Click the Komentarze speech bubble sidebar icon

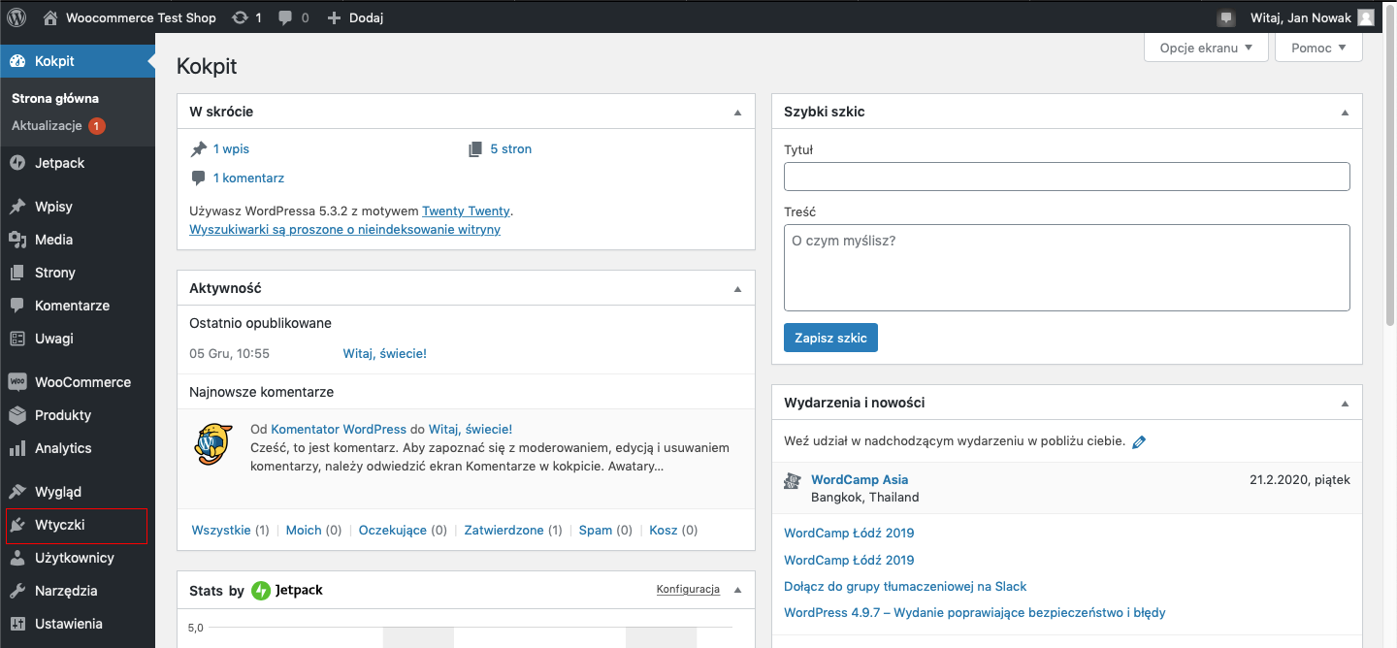[x=17, y=306]
